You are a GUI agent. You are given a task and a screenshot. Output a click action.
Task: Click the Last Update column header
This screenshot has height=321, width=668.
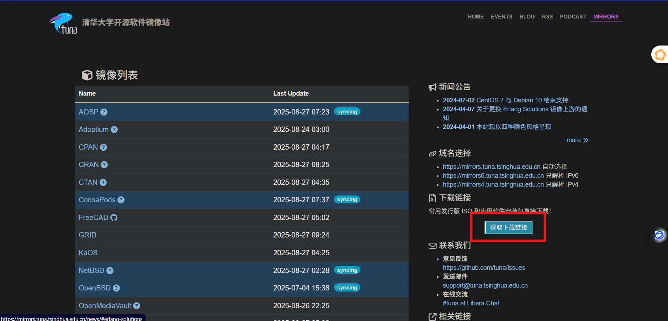(291, 93)
